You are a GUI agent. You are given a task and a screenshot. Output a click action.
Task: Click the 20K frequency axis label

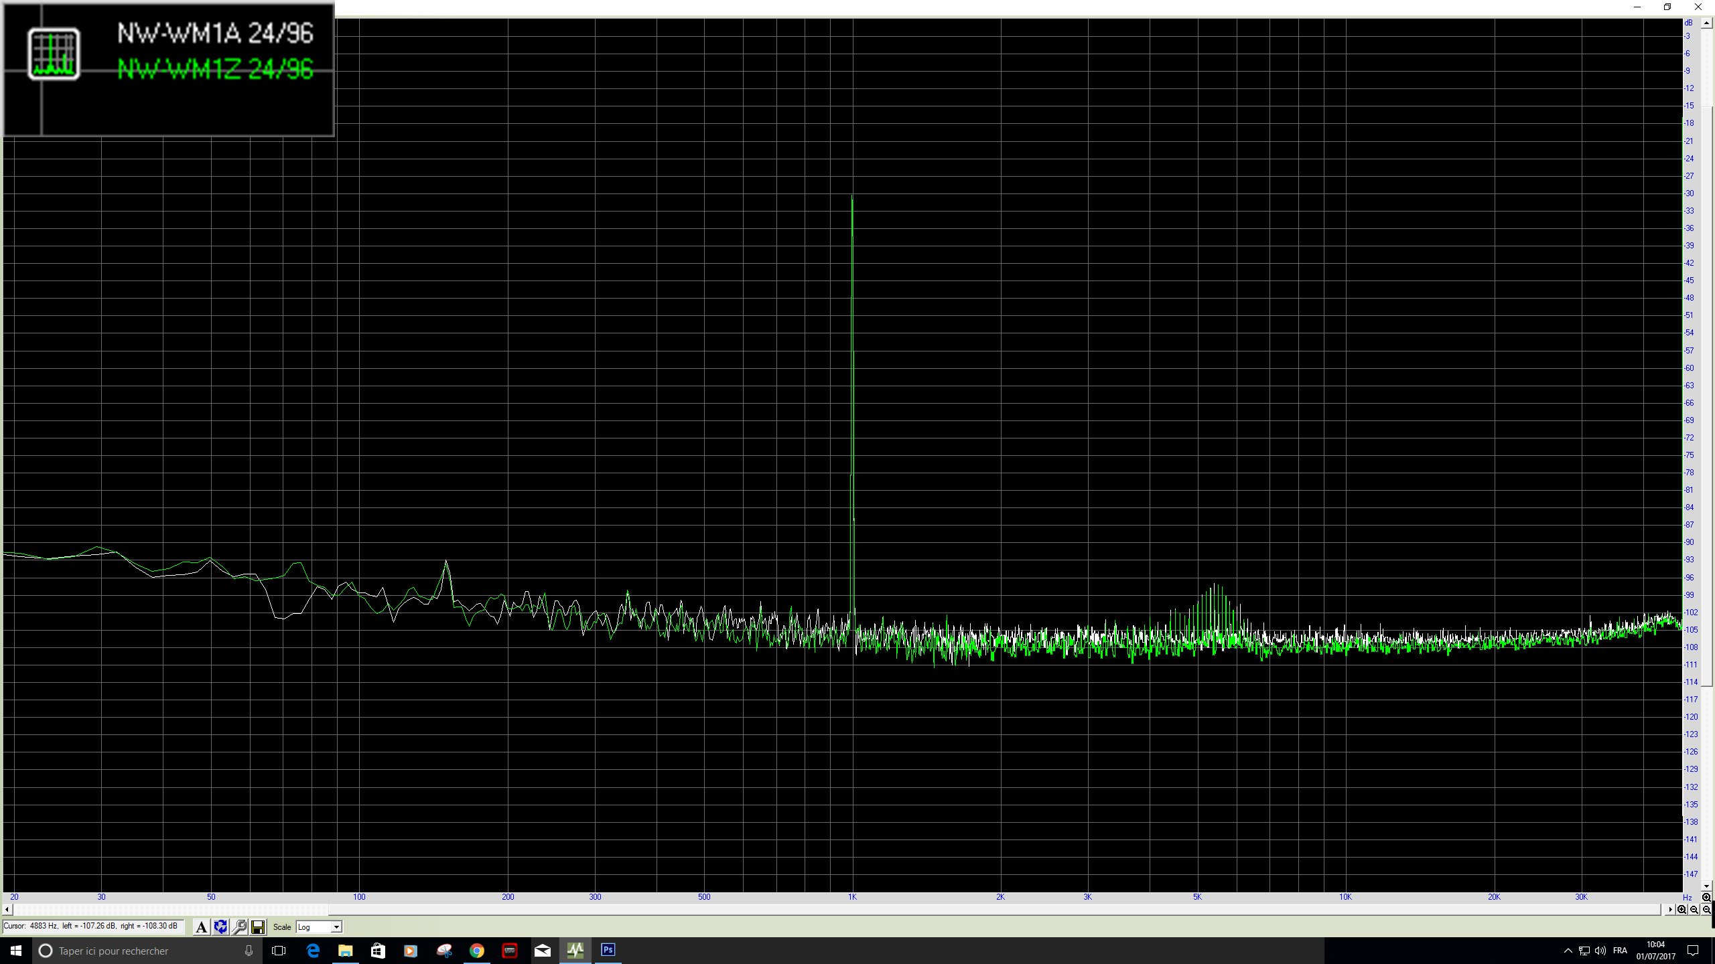point(1494,897)
